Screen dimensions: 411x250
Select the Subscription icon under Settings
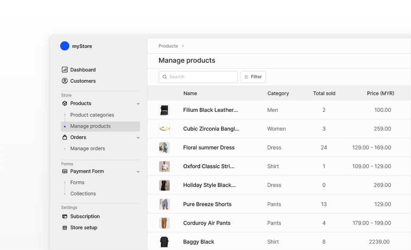click(x=65, y=216)
